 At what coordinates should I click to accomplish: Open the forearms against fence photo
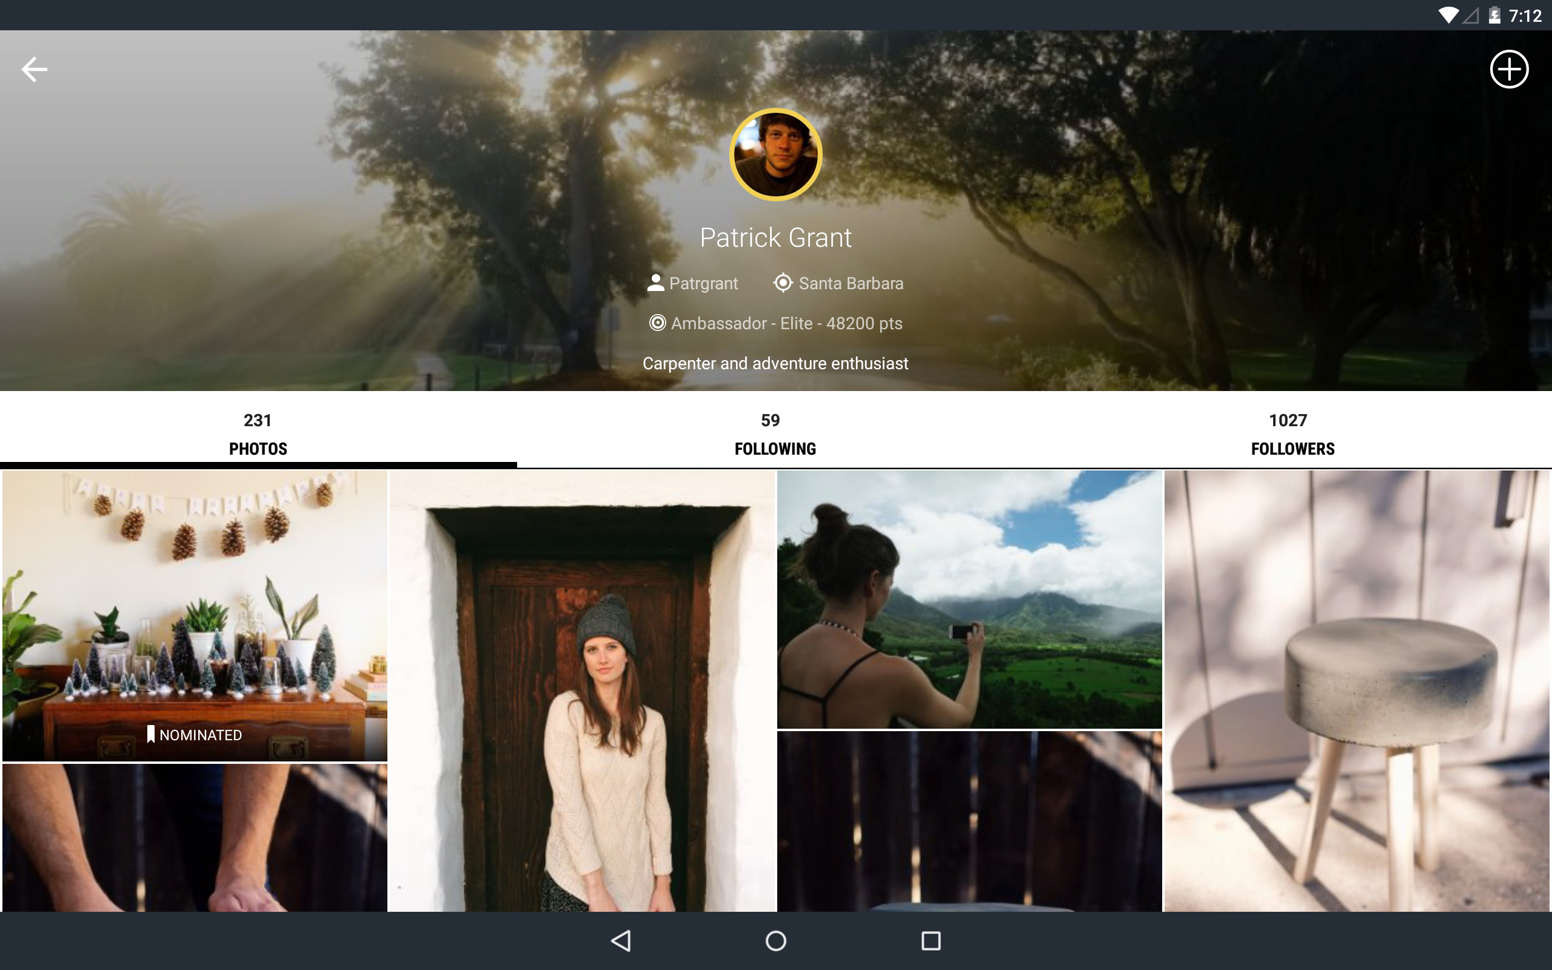(x=195, y=837)
